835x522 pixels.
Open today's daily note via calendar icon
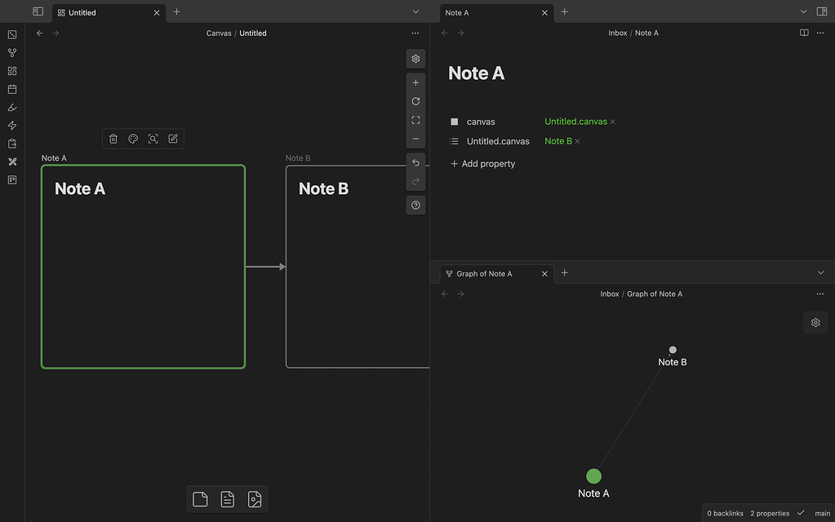tap(11, 89)
